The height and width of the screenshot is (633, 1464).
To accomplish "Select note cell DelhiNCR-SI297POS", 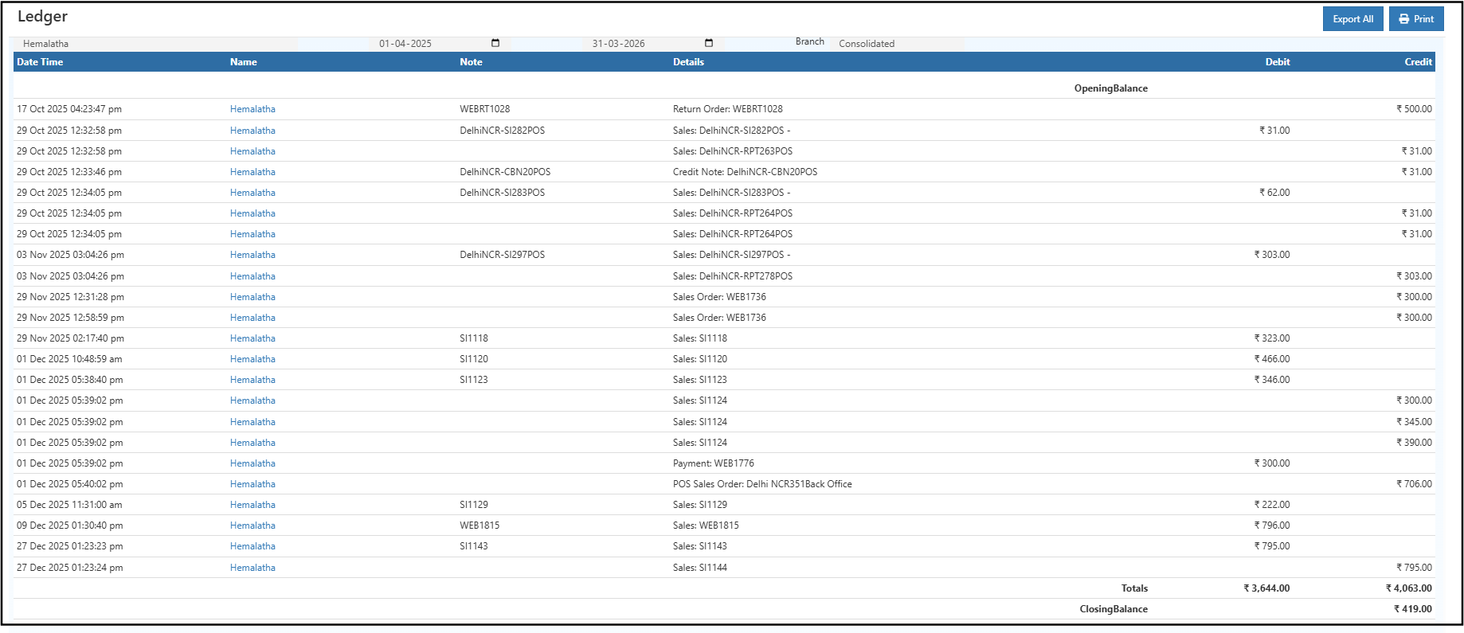I will (x=502, y=255).
